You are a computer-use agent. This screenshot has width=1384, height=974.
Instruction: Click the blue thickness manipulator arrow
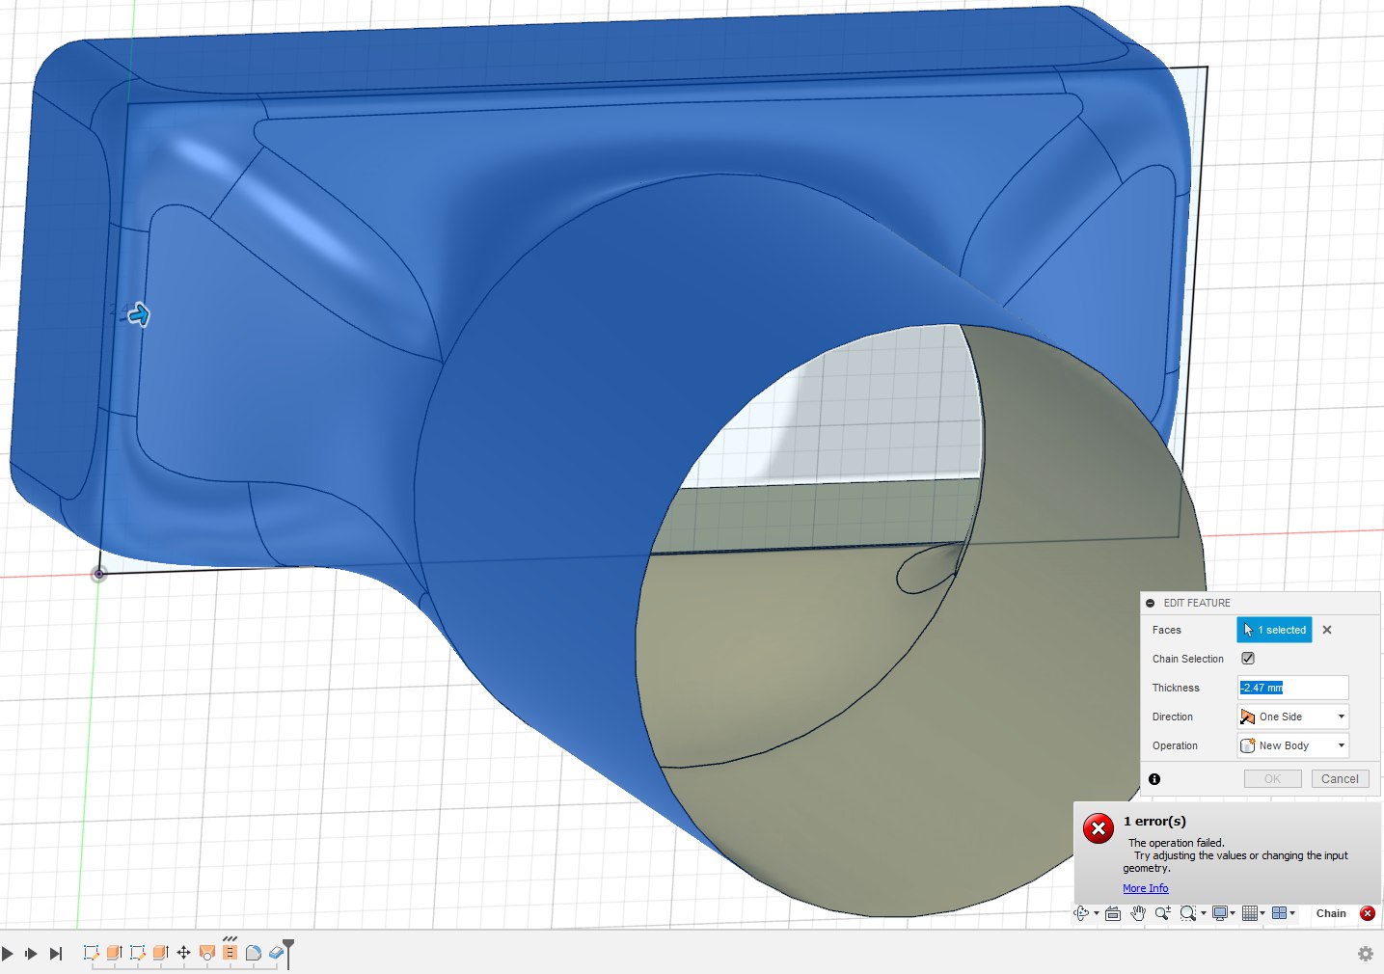(x=139, y=314)
